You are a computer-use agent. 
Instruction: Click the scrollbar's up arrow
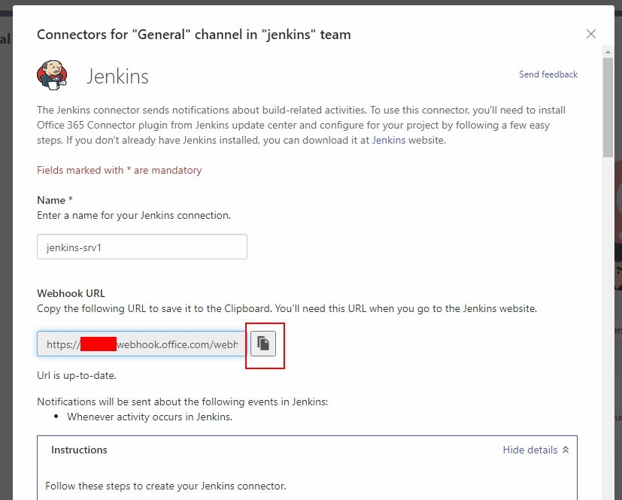[x=608, y=51]
